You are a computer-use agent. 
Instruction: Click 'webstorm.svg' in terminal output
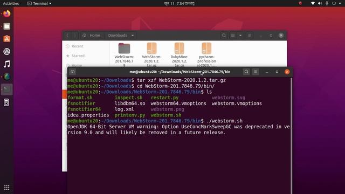(229, 98)
